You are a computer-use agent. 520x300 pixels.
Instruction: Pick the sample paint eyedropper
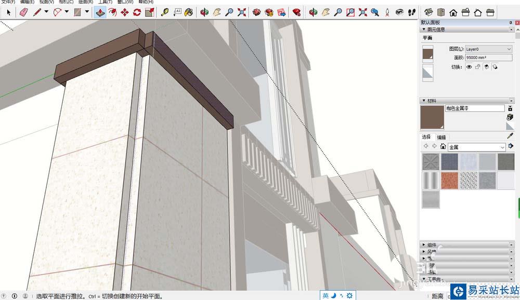[510, 136]
